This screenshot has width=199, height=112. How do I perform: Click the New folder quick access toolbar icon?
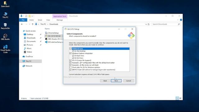[x=30, y=16]
